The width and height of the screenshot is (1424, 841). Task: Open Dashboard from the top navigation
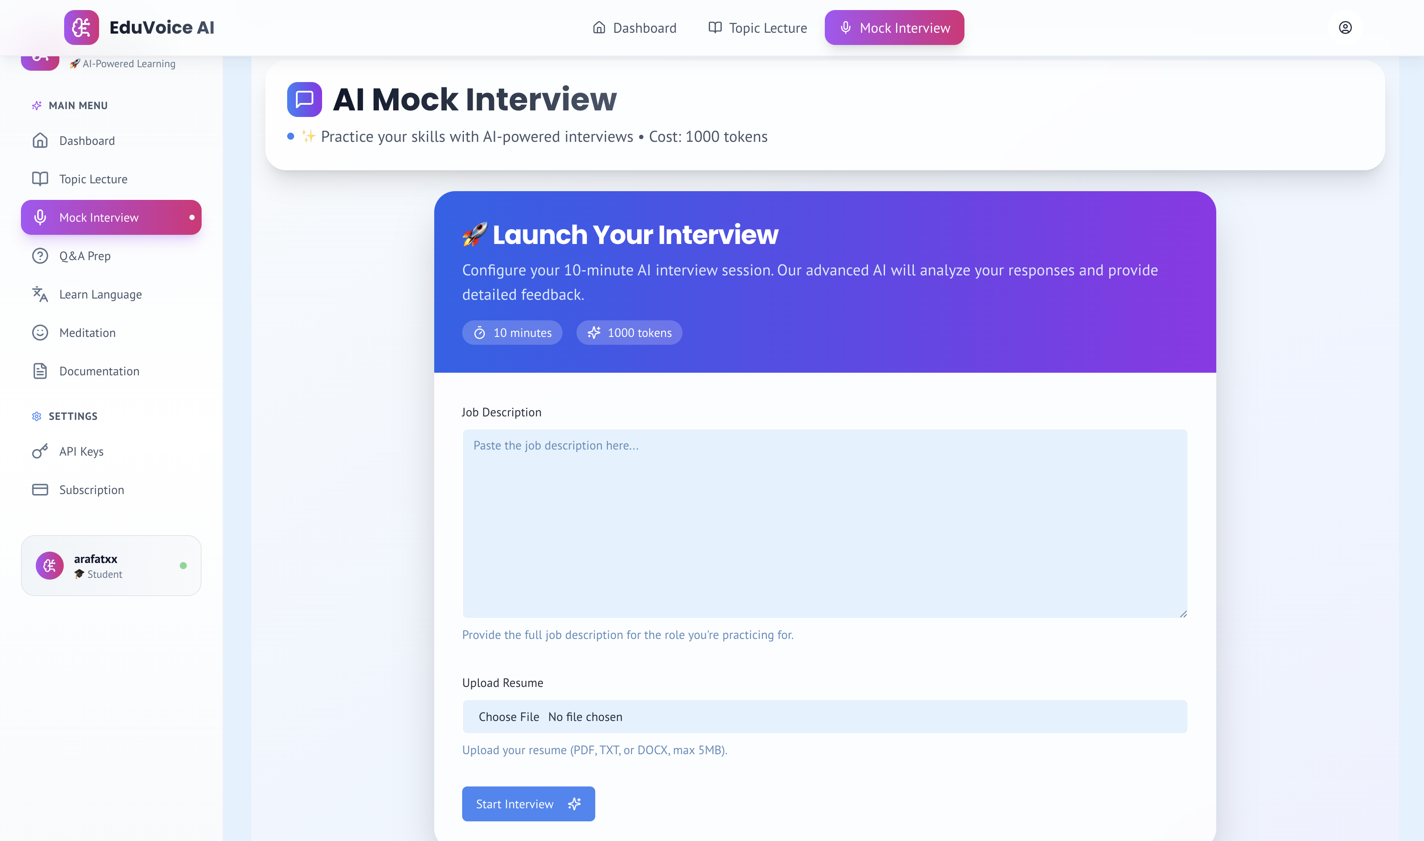pos(634,28)
